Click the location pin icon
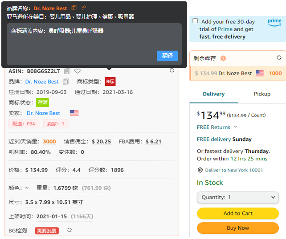 200,170
